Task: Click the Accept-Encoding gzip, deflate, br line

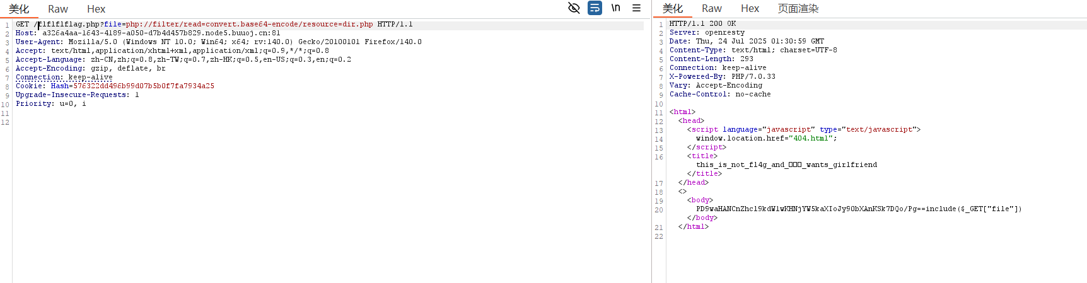Action: [91, 69]
